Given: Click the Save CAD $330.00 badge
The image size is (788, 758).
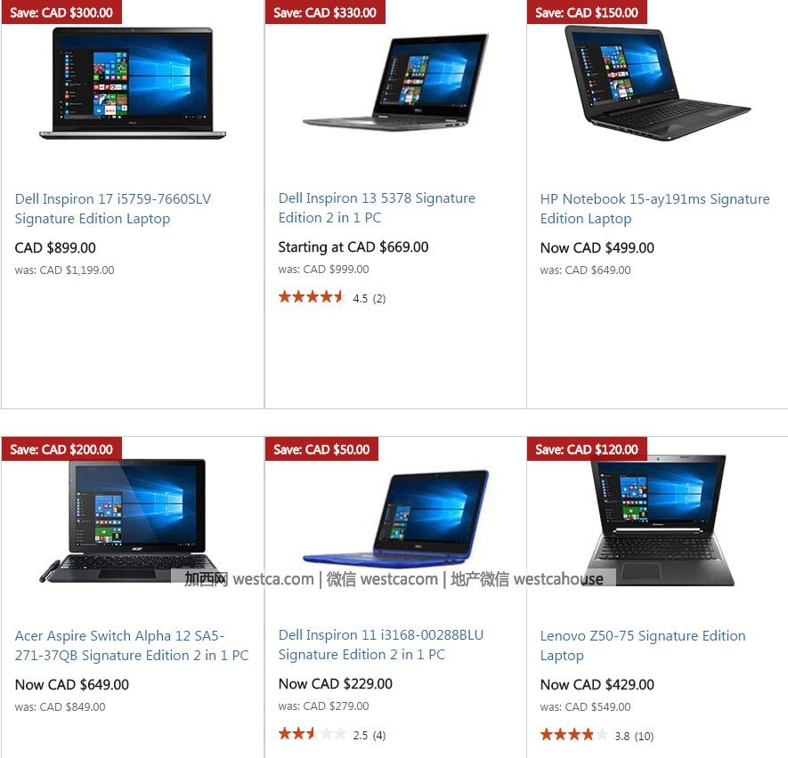Looking at the screenshot, I should point(325,12).
